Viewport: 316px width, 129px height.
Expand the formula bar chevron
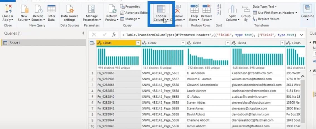point(301,35)
